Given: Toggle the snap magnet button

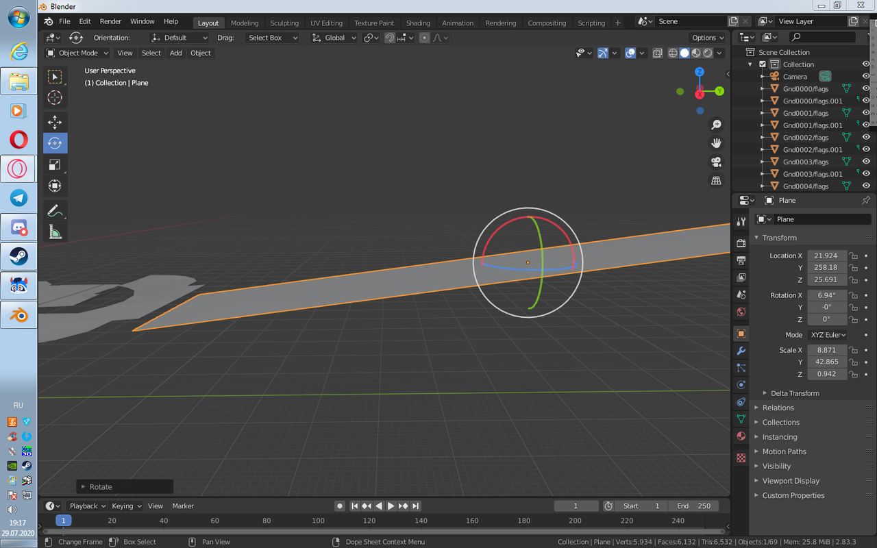Looking at the screenshot, I should (389, 38).
